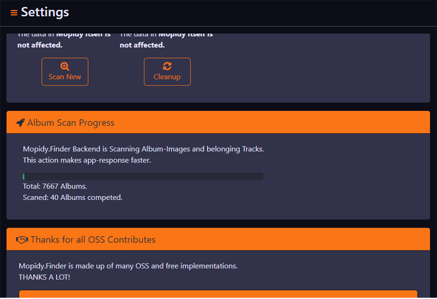The image size is (437, 299).
Task: Click the Thanks for all OSS Contributes header
Action: (x=219, y=239)
